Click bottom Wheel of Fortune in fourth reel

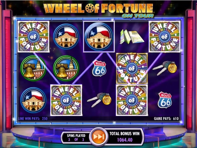coord(132,100)
